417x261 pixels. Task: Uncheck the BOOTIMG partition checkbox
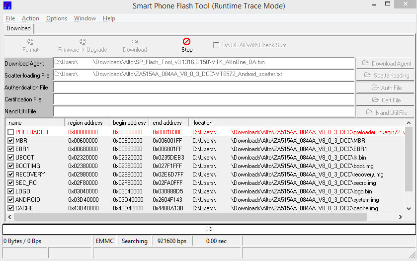[10, 166]
